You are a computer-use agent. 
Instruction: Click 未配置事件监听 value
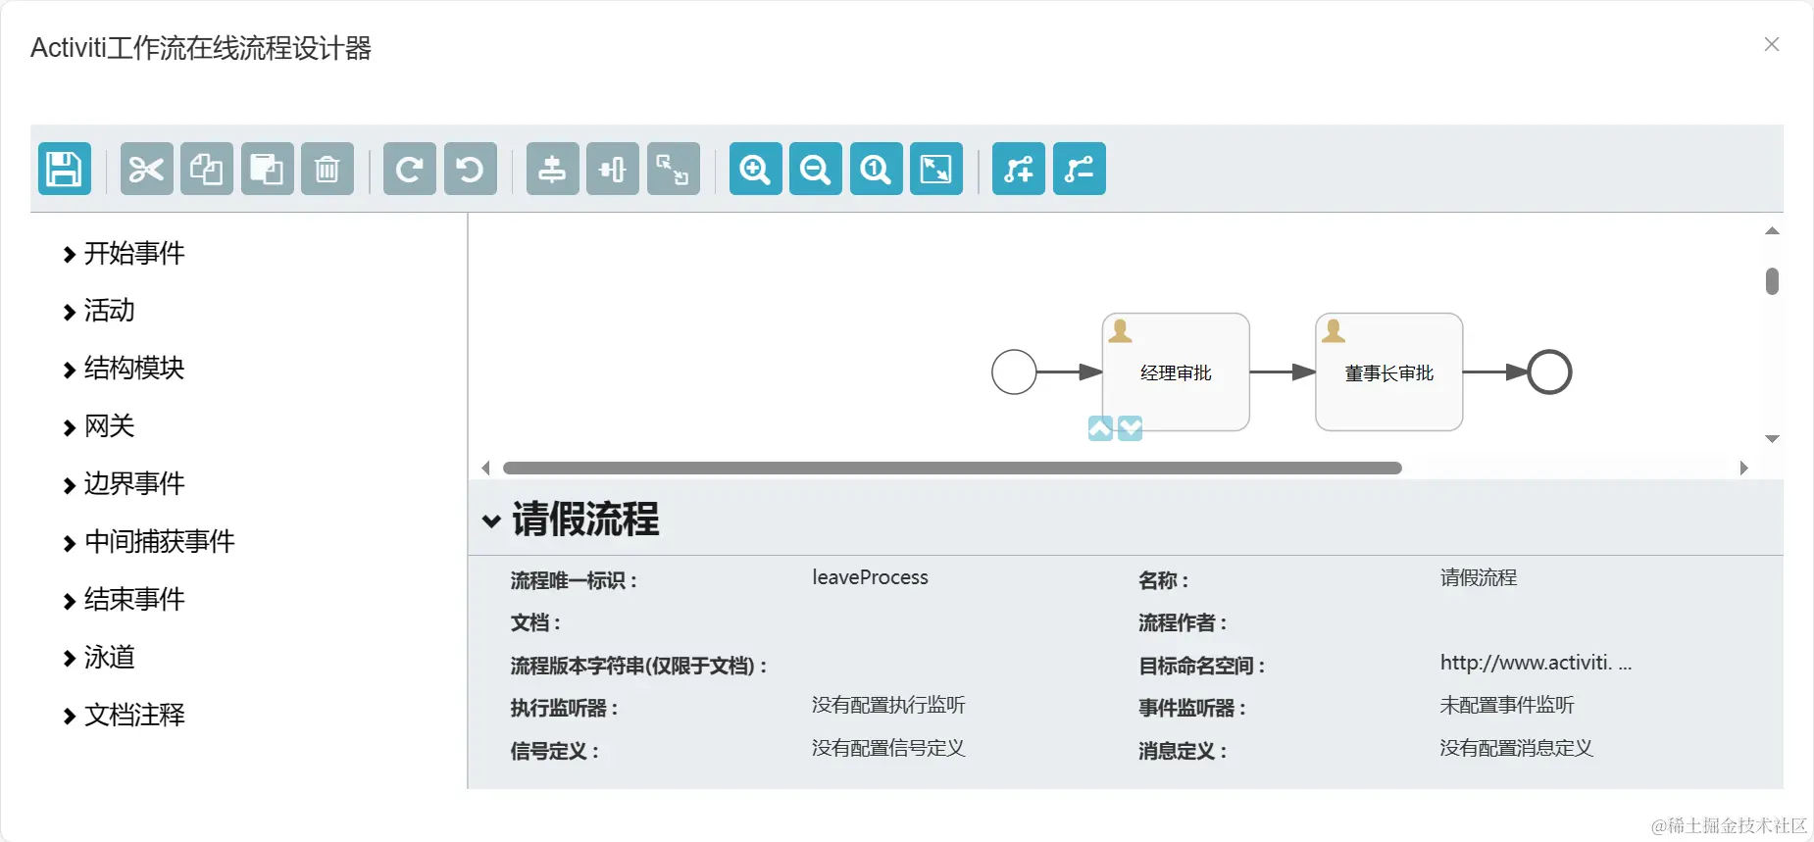pos(1507,705)
